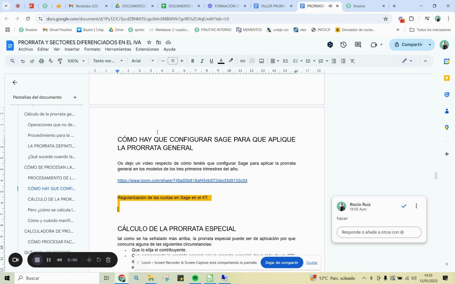Move the document using the folder icon
This screenshot has height=284, width=455.
(x=159, y=43)
